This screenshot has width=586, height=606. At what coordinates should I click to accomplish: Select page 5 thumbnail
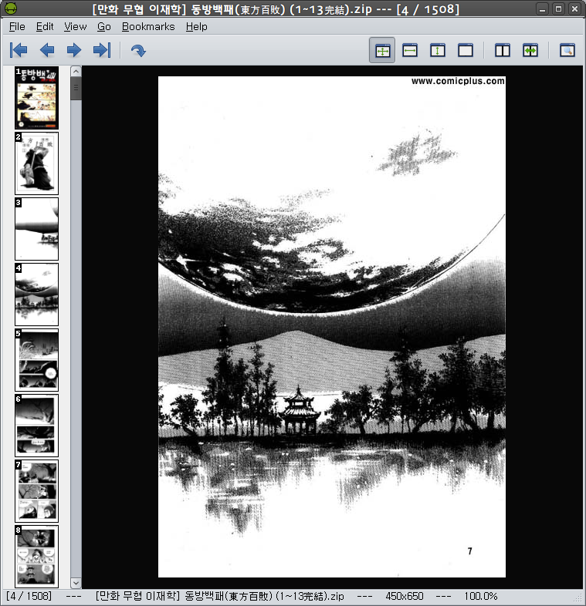pyautogui.click(x=37, y=360)
